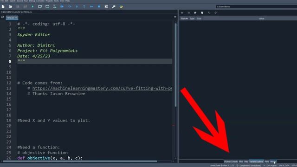Step into function debug icon
The image size is (297, 167).
pos(77,6)
